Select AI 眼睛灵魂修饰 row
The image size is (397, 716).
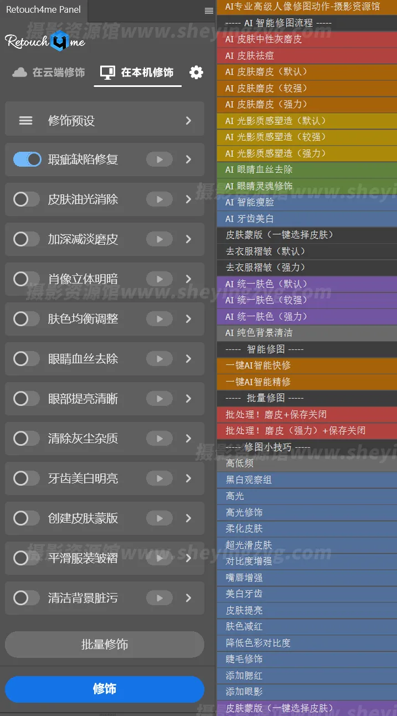pyautogui.click(x=307, y=186)
